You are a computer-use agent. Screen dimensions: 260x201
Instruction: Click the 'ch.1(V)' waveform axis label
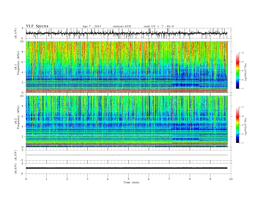pyautogui.click(x=16, y=33)
